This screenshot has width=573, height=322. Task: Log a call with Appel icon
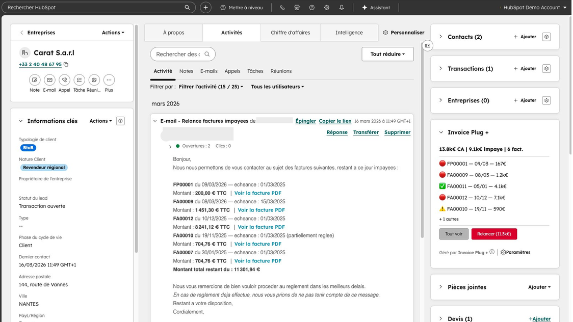point(64,79)
